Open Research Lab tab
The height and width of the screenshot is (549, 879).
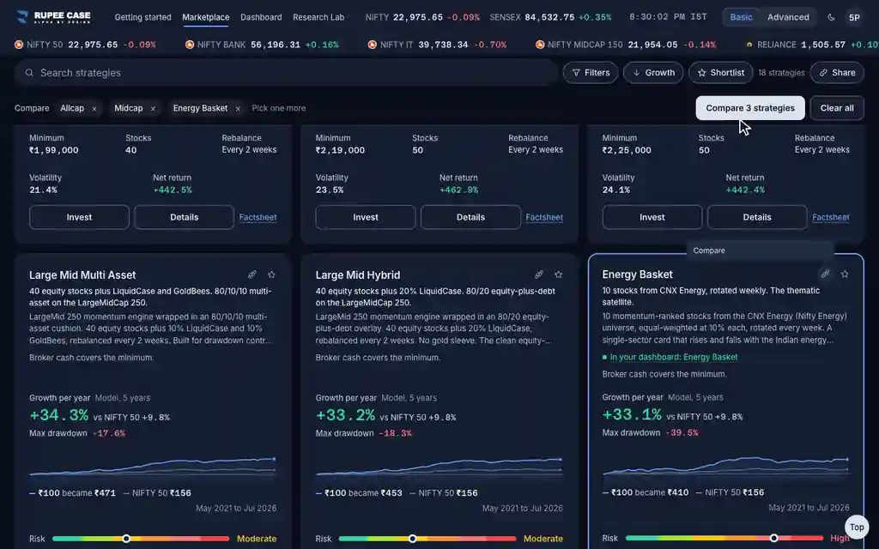coord(318,17)
